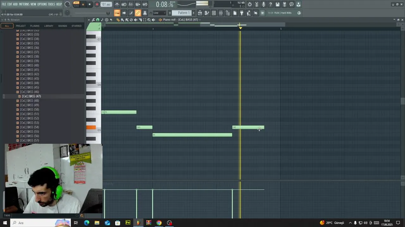The height and width of the screenshot is (227, 405).
Task: Switch to the PLUGINS browser tab
Action: 35,26
